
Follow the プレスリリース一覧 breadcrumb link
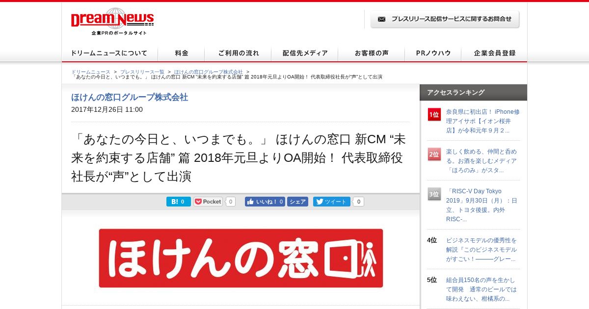[142, 72]
